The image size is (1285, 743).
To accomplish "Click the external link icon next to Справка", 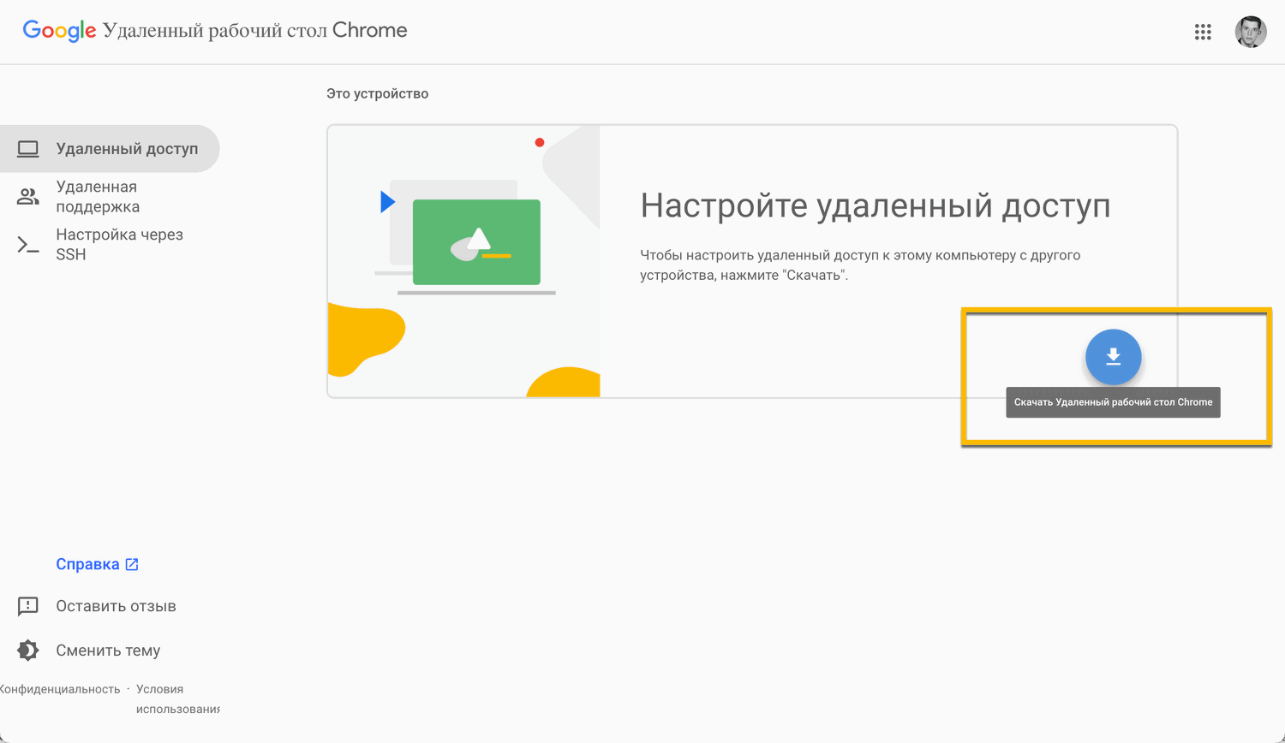I will [130, 563].
